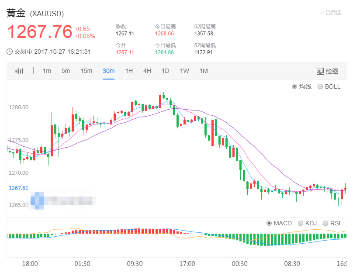
Task: Switch to the 5m timeframe tab
Action: pyautogui.click(x=65, y=70)
